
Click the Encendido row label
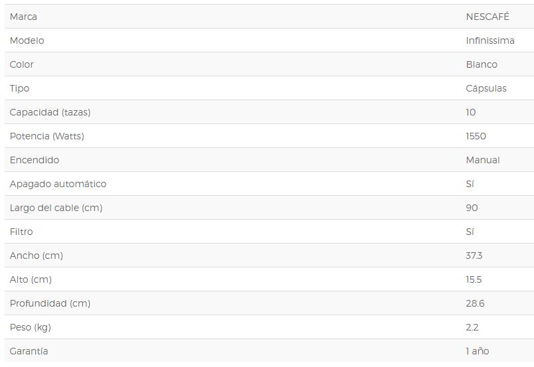pos(35,160)
